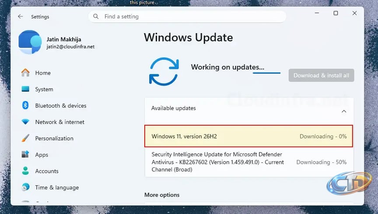Click the back arrow in Settings

coord(21,16)
